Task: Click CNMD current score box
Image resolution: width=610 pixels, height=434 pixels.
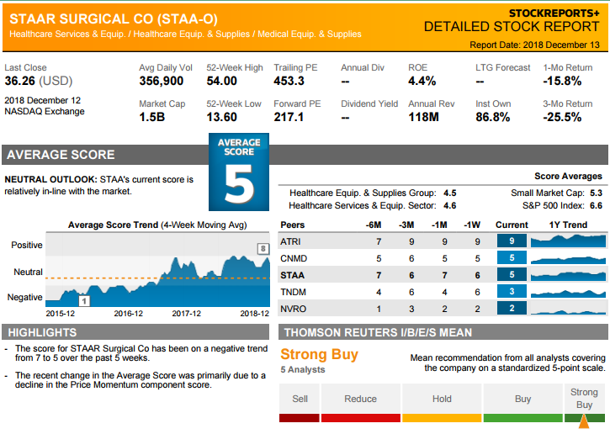Action: click(x=512, y=257)
